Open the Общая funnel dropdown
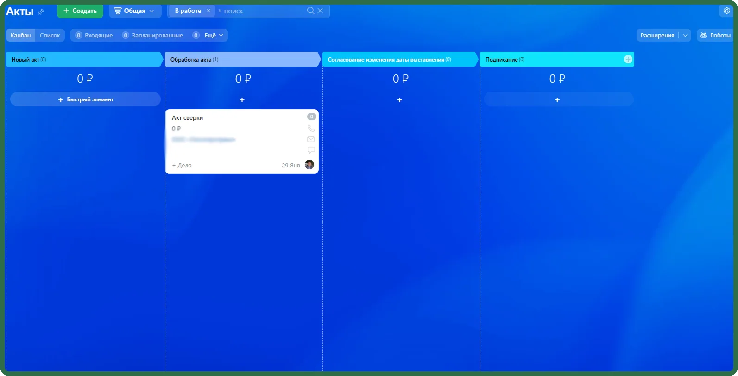The height and width of the screenshot is (376, 738). (135, 11)
